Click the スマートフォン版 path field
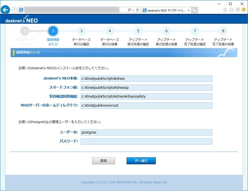Viewport: 248px width, 191px height. point(146,88)
